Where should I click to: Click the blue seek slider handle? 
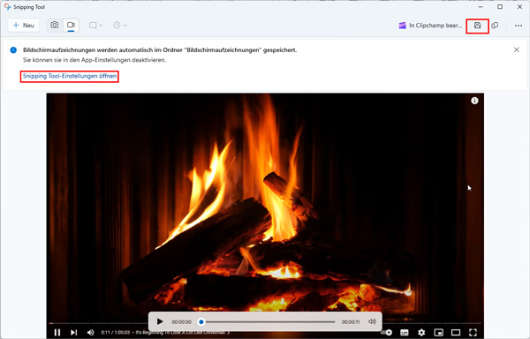201,321
